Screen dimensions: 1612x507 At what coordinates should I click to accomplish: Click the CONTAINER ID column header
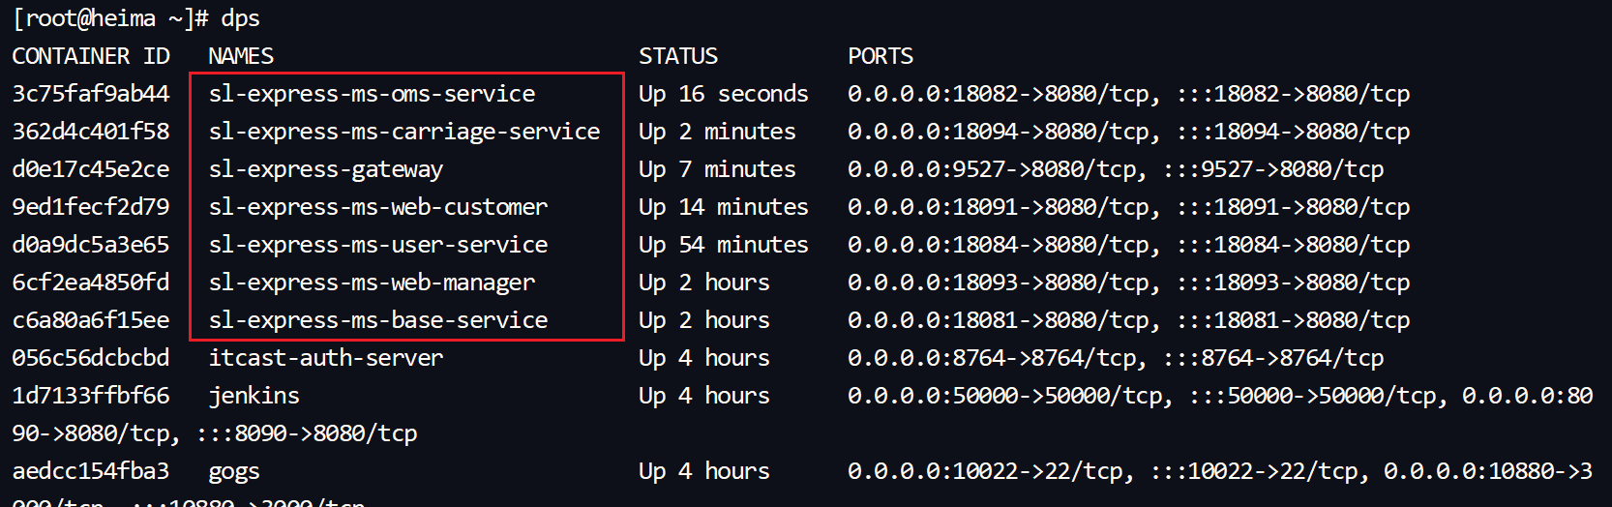point(91,56)
